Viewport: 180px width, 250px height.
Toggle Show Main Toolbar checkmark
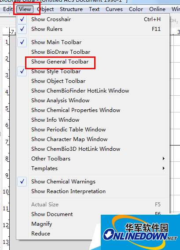point(22,42)
